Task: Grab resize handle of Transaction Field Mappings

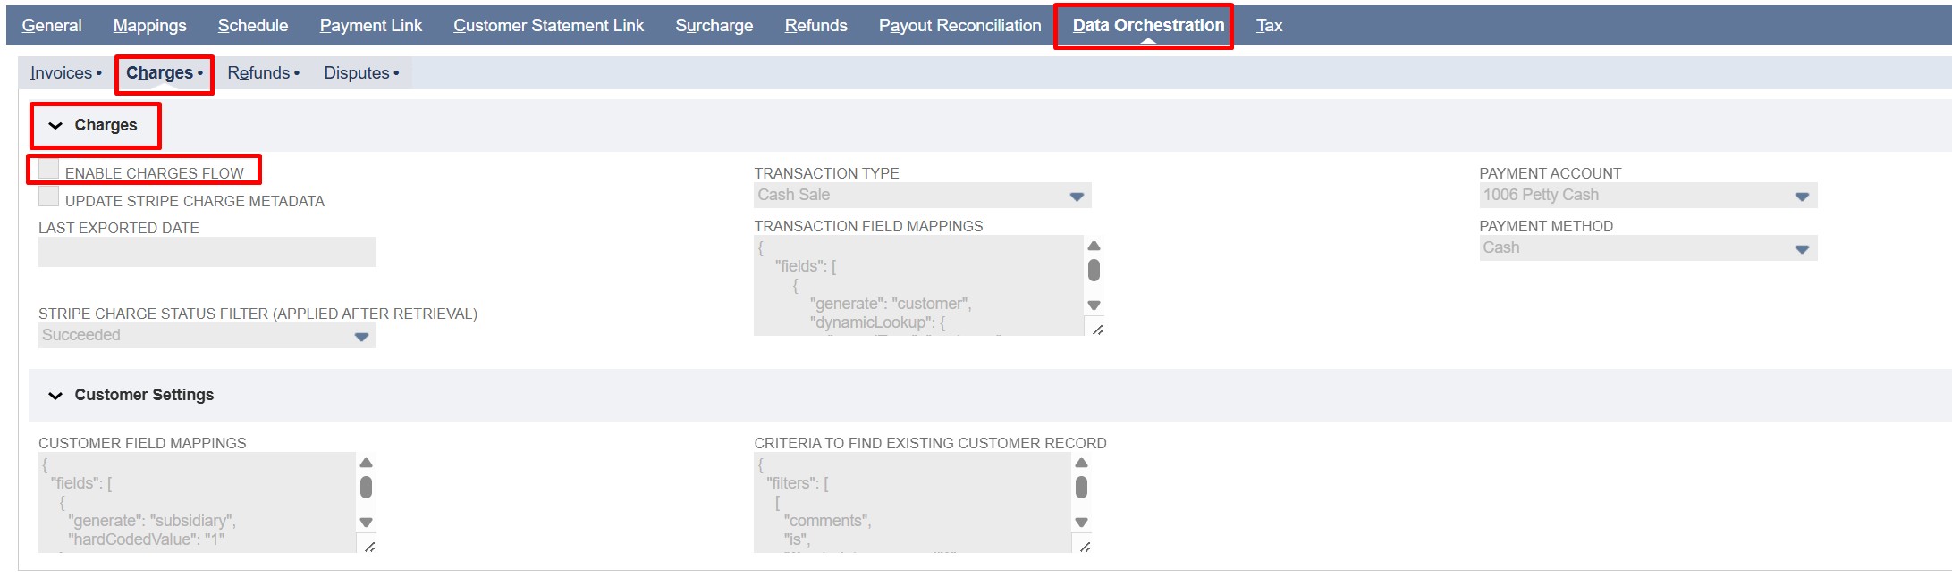Action: coord(1097,330)
